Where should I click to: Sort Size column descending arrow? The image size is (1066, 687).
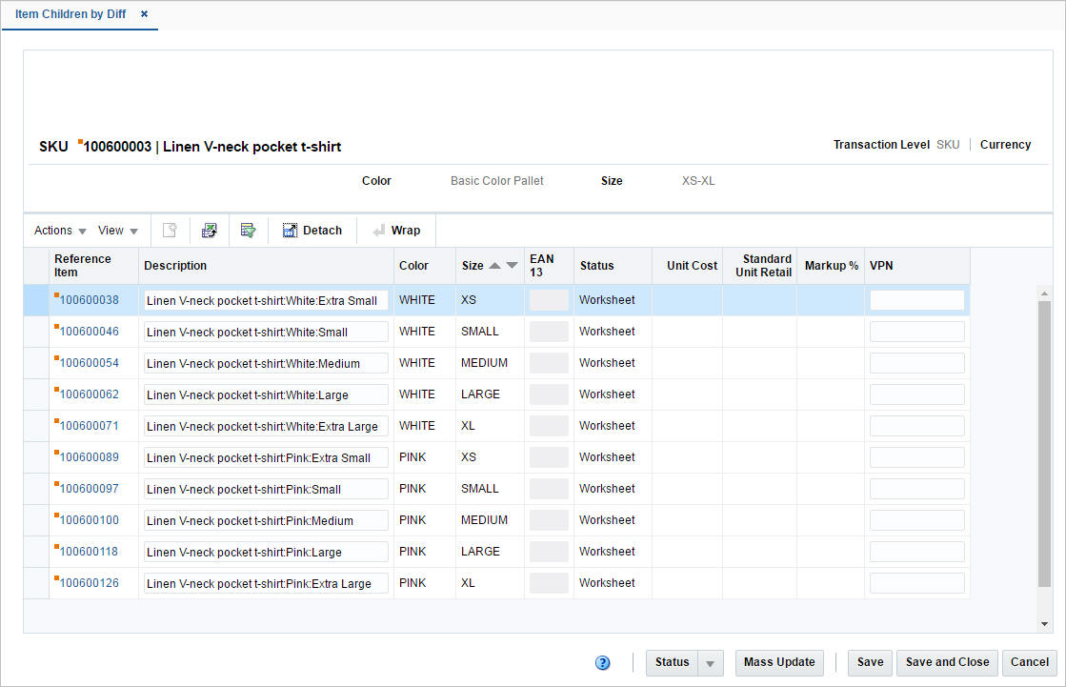point(512,265)
